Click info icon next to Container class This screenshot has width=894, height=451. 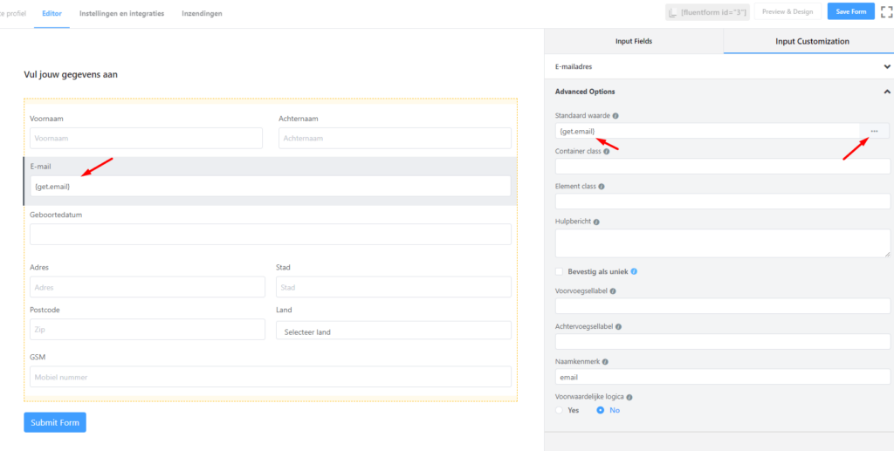606,151
